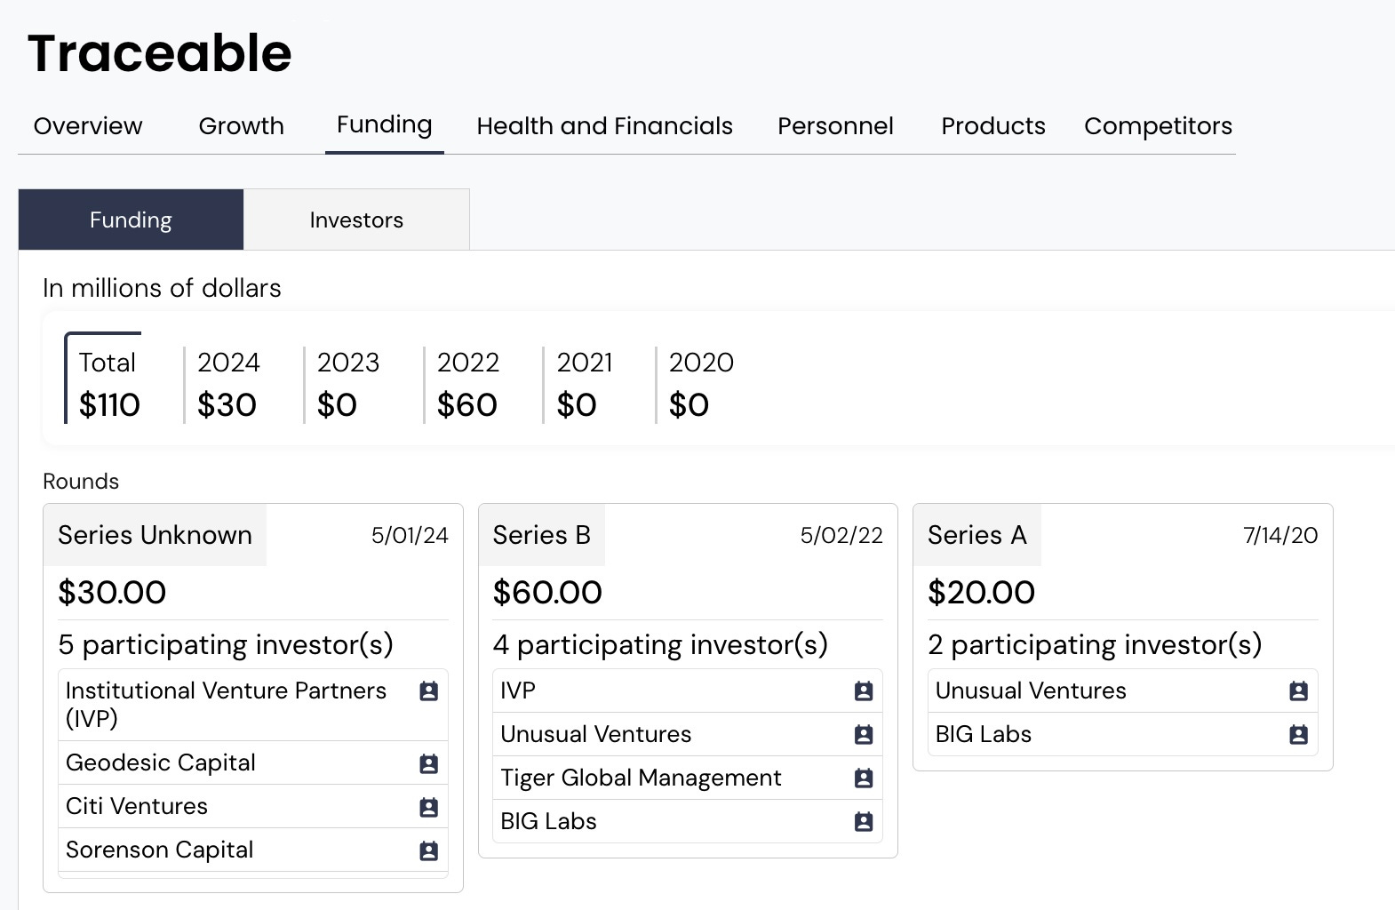Click '2 participating investor(s)' text

(x=1095, y=644)
